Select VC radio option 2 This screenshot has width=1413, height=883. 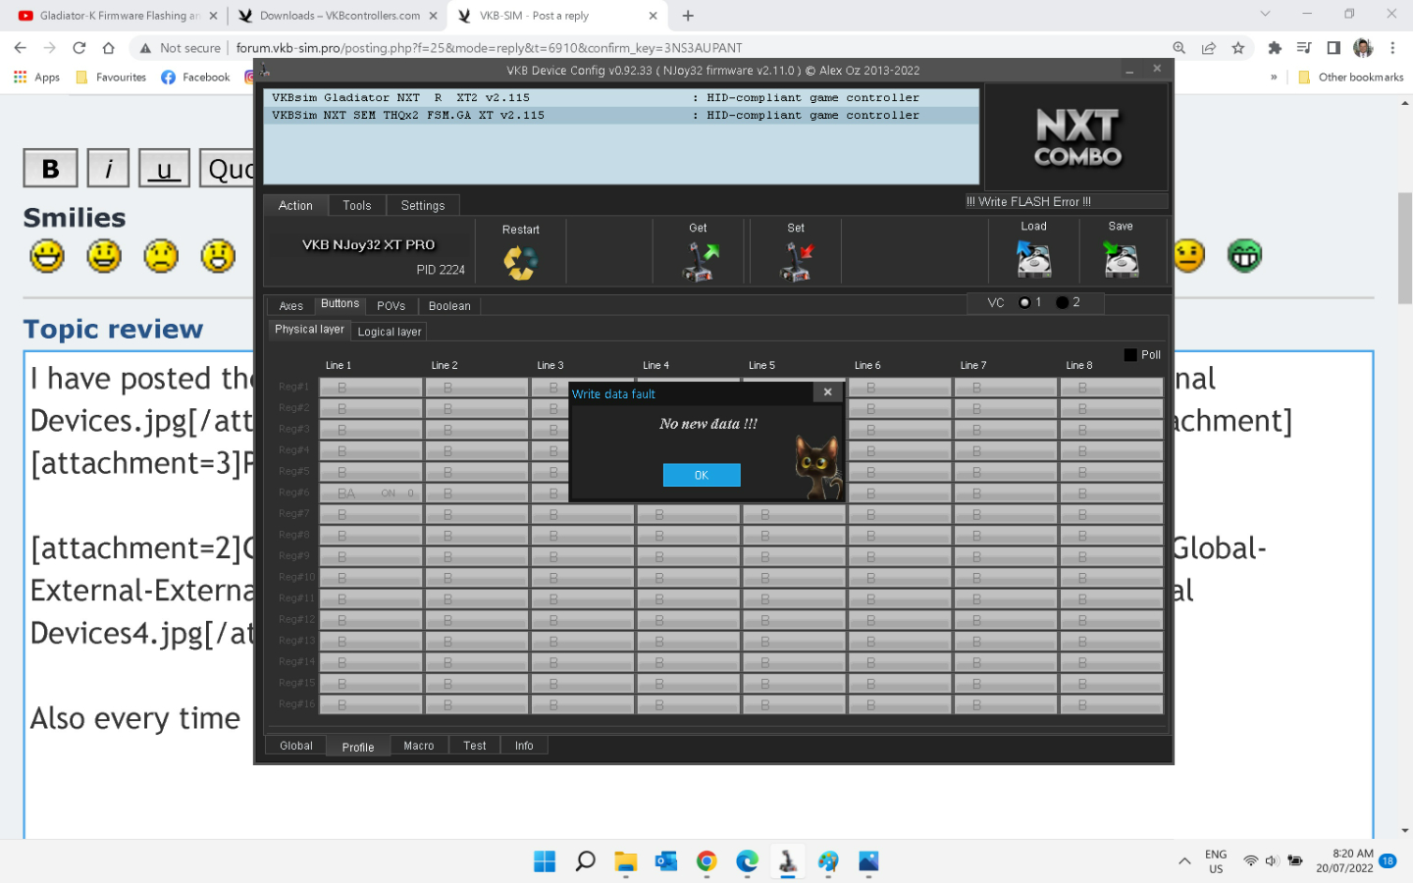coord(1062,302)
